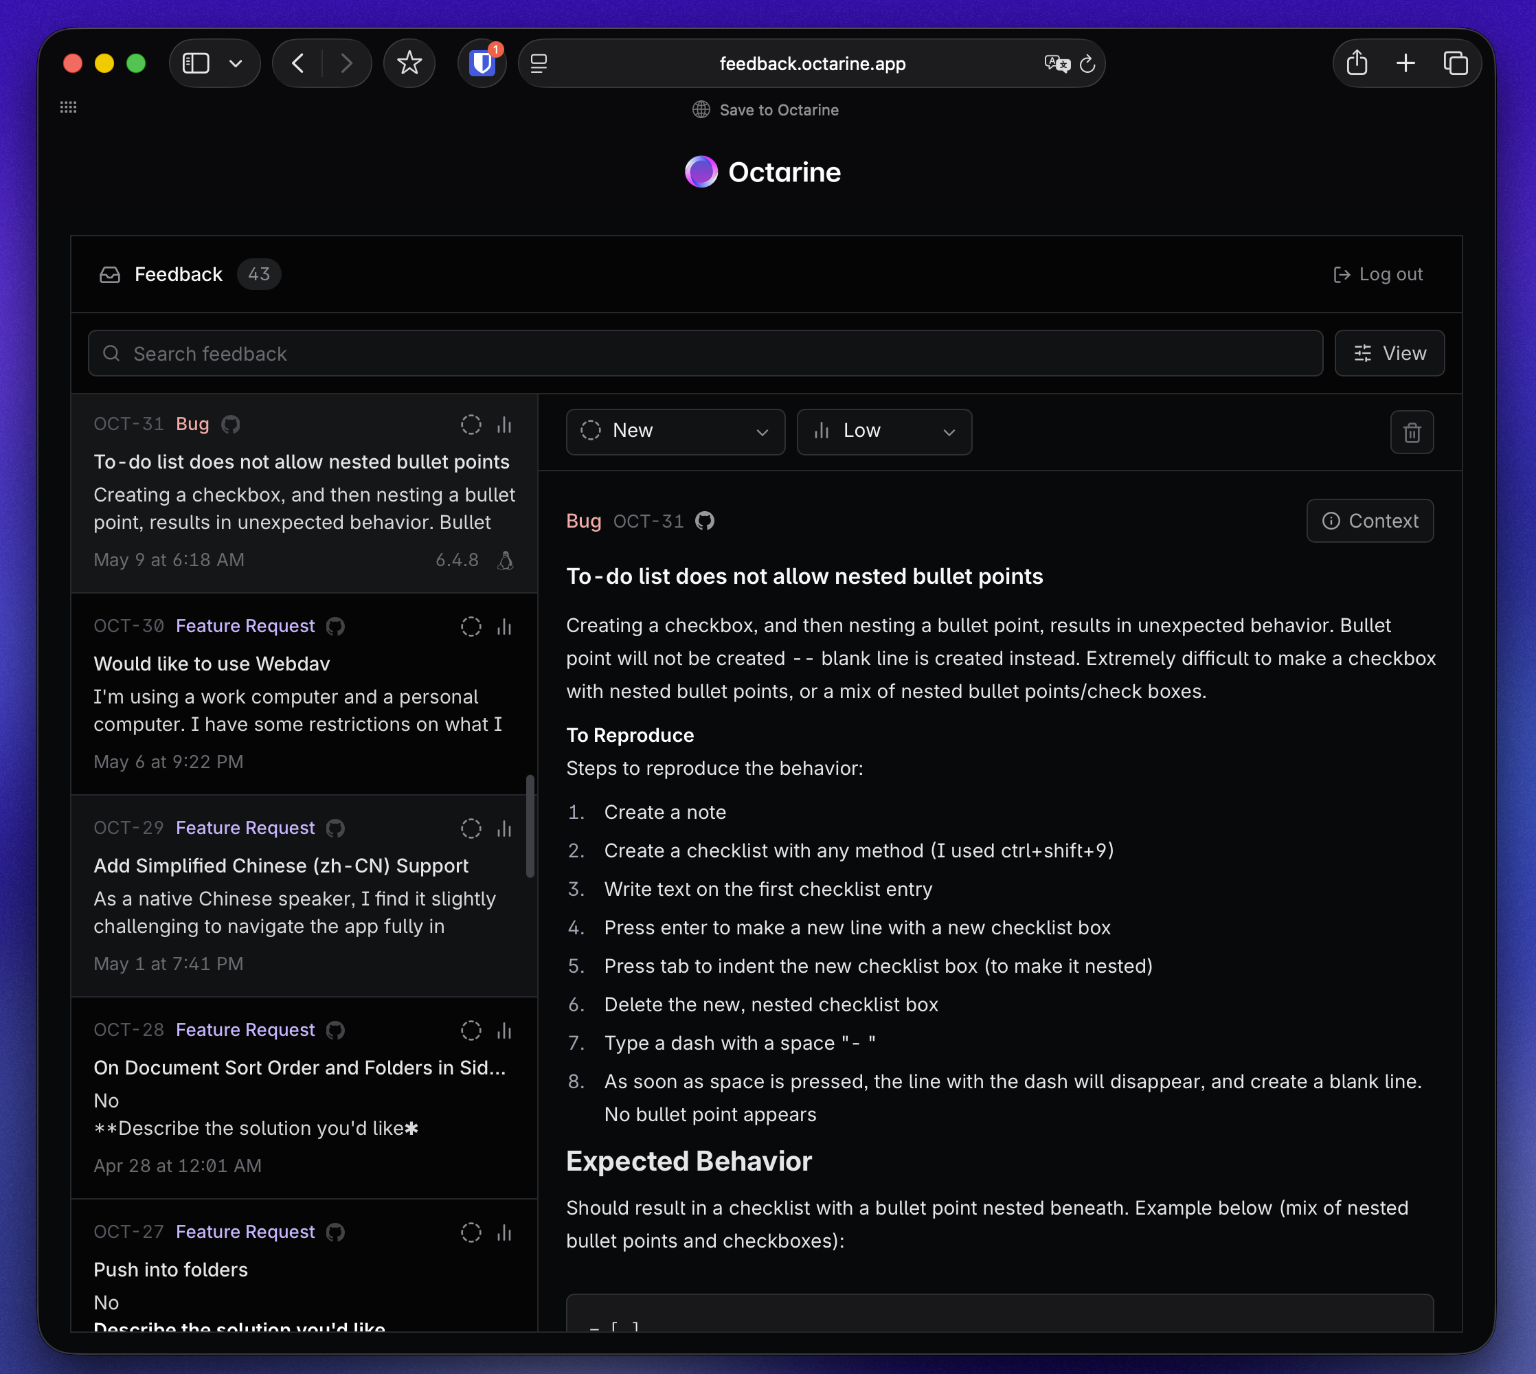
Task: Change priority of OCT-31 in the list
Action: [x=504, y=425]
